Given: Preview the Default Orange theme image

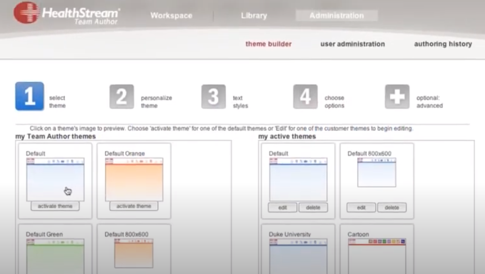Looking at the screenshot, I should (x=134, y=179).
